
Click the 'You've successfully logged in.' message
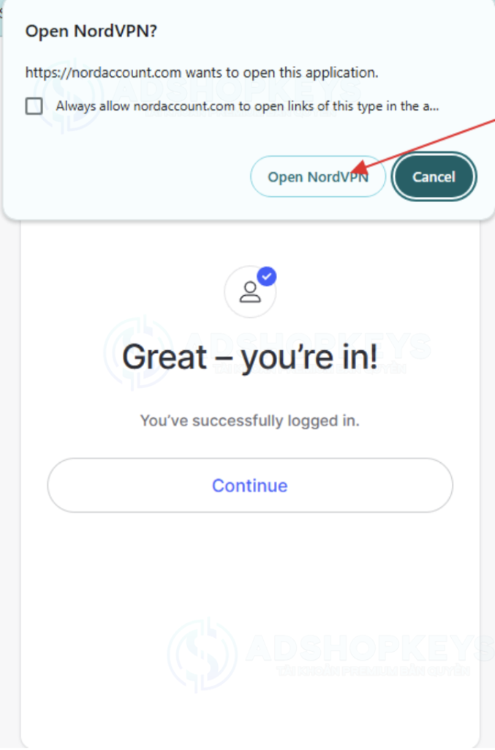[x=249, y=420]
